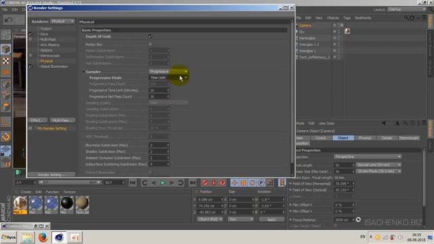Open the Sampler dropdown showing Progressive
The image size is (434, 244).
click(x=169, y=72)
